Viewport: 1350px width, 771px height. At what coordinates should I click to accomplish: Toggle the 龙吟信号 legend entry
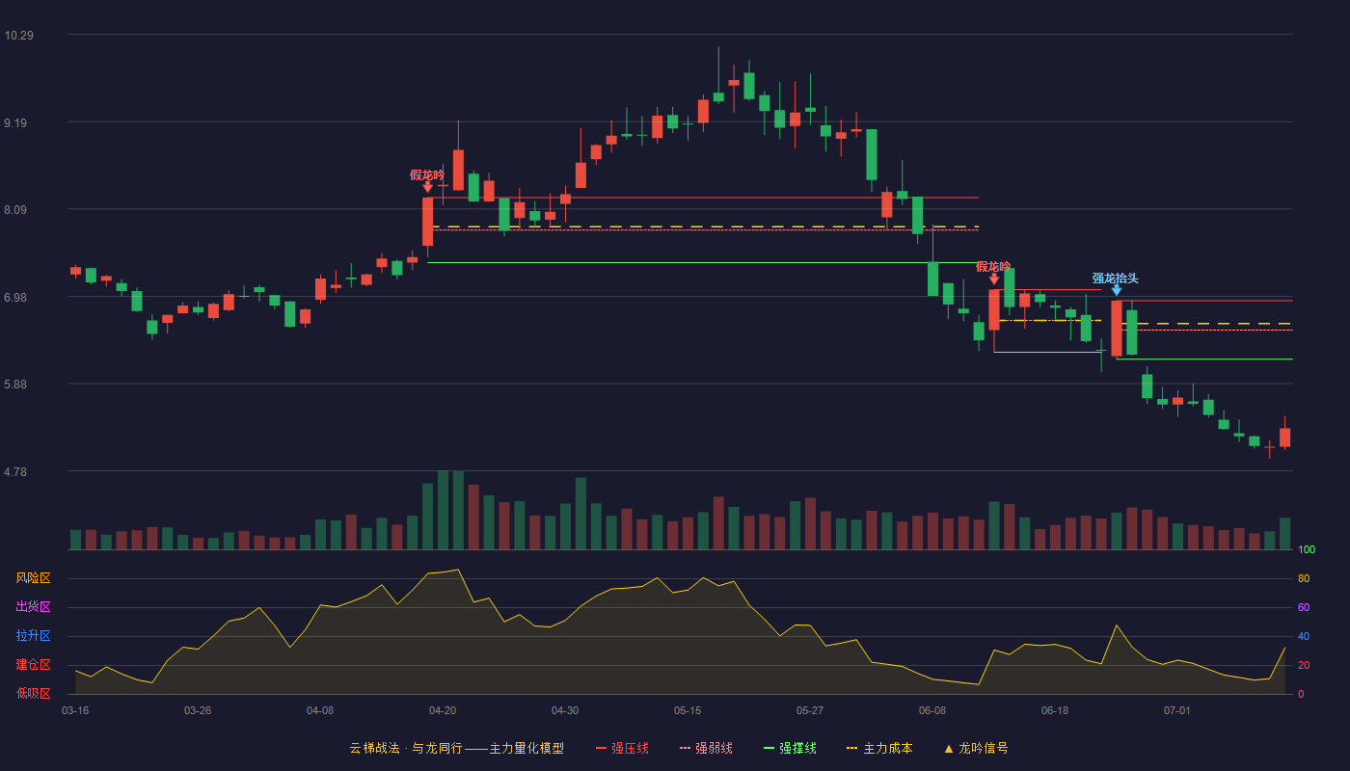tap(975, 748)
